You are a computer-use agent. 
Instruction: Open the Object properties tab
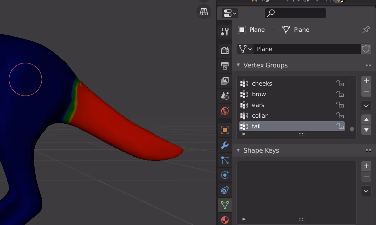[225, 130]
